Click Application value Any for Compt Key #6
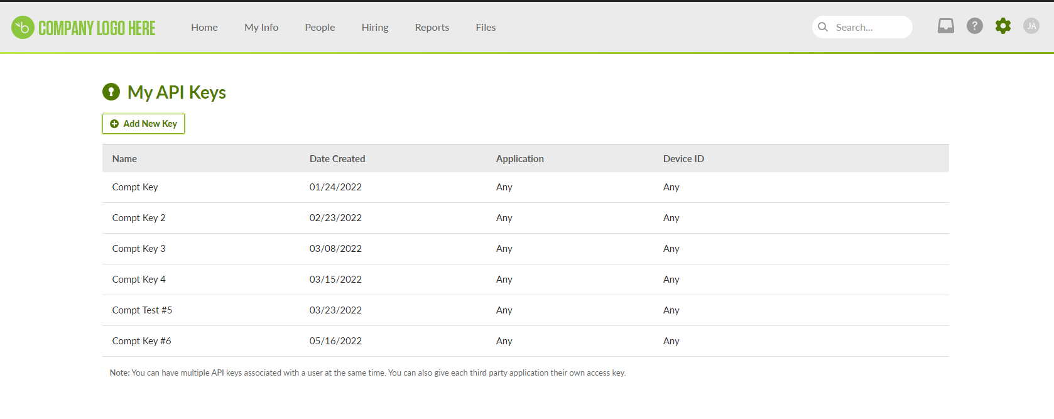The height and width of the screenshot is (419, 1054). 504,341
